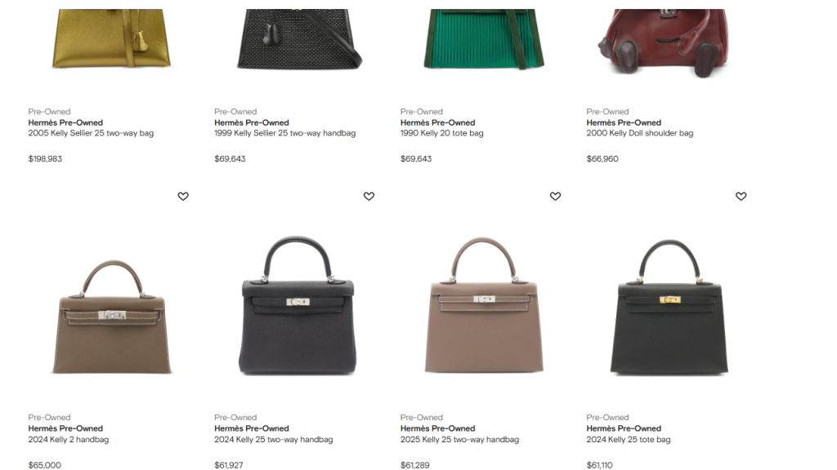This screenshot has height=470, width=837.
Task: Add 2024 Kelly 2 handbag to wishlist
Action: pos(183,196)
